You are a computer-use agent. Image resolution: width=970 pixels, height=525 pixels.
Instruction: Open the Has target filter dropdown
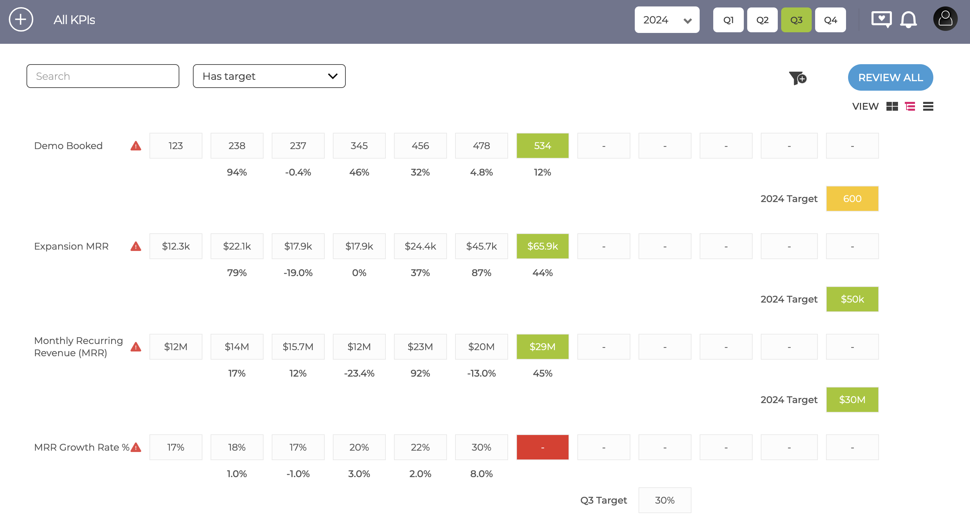pyautogui.click(x=269, y=76)
